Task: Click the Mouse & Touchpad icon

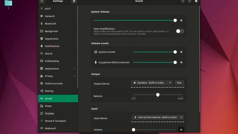Action: point(42,121)
